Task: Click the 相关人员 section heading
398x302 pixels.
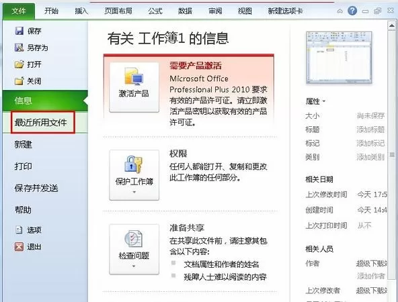Action: pos(319,249)
